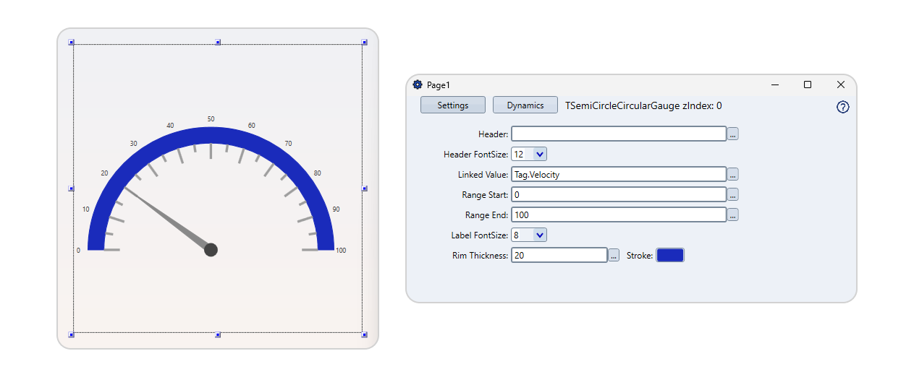The width and height of the screenshot is (914, 377).
Task: Click the middle-right selection handle of gauge
Action: pos(365,188)
